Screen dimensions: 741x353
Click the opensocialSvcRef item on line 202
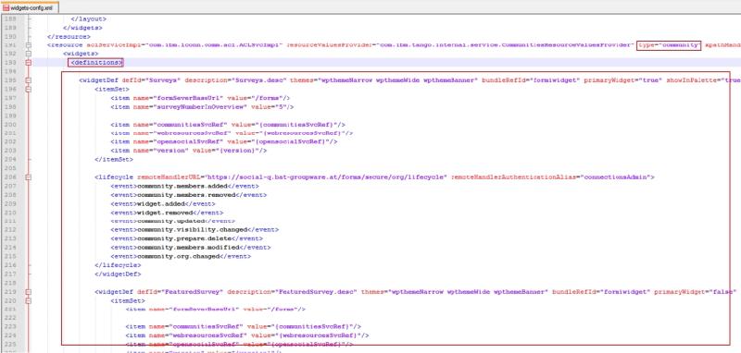224,141
